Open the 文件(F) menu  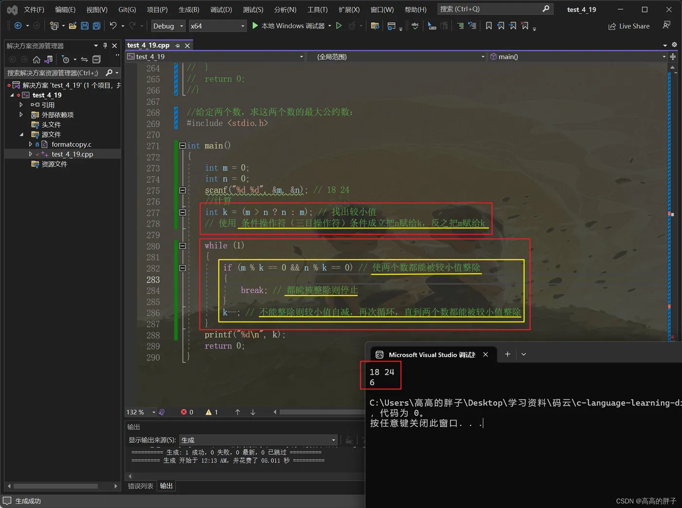click(x=34, y=9)
